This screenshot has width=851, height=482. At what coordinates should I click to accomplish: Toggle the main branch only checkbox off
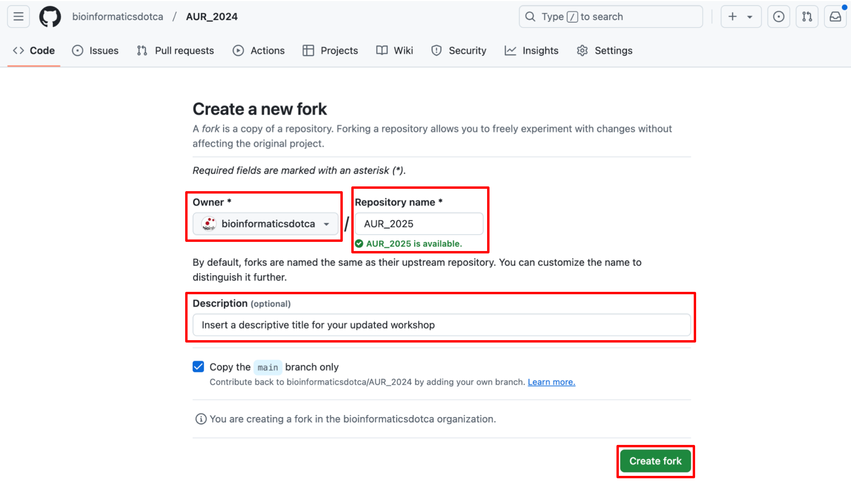(x=198, y=367)
